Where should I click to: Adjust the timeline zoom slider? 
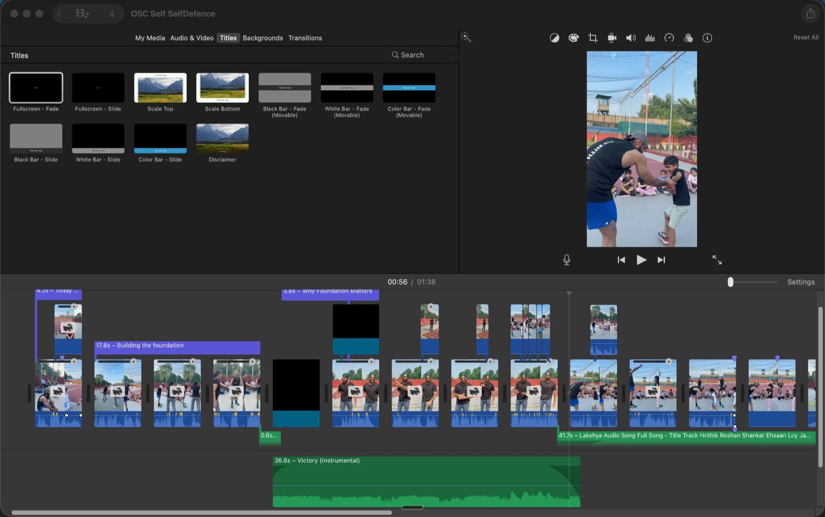coord(730,282)
